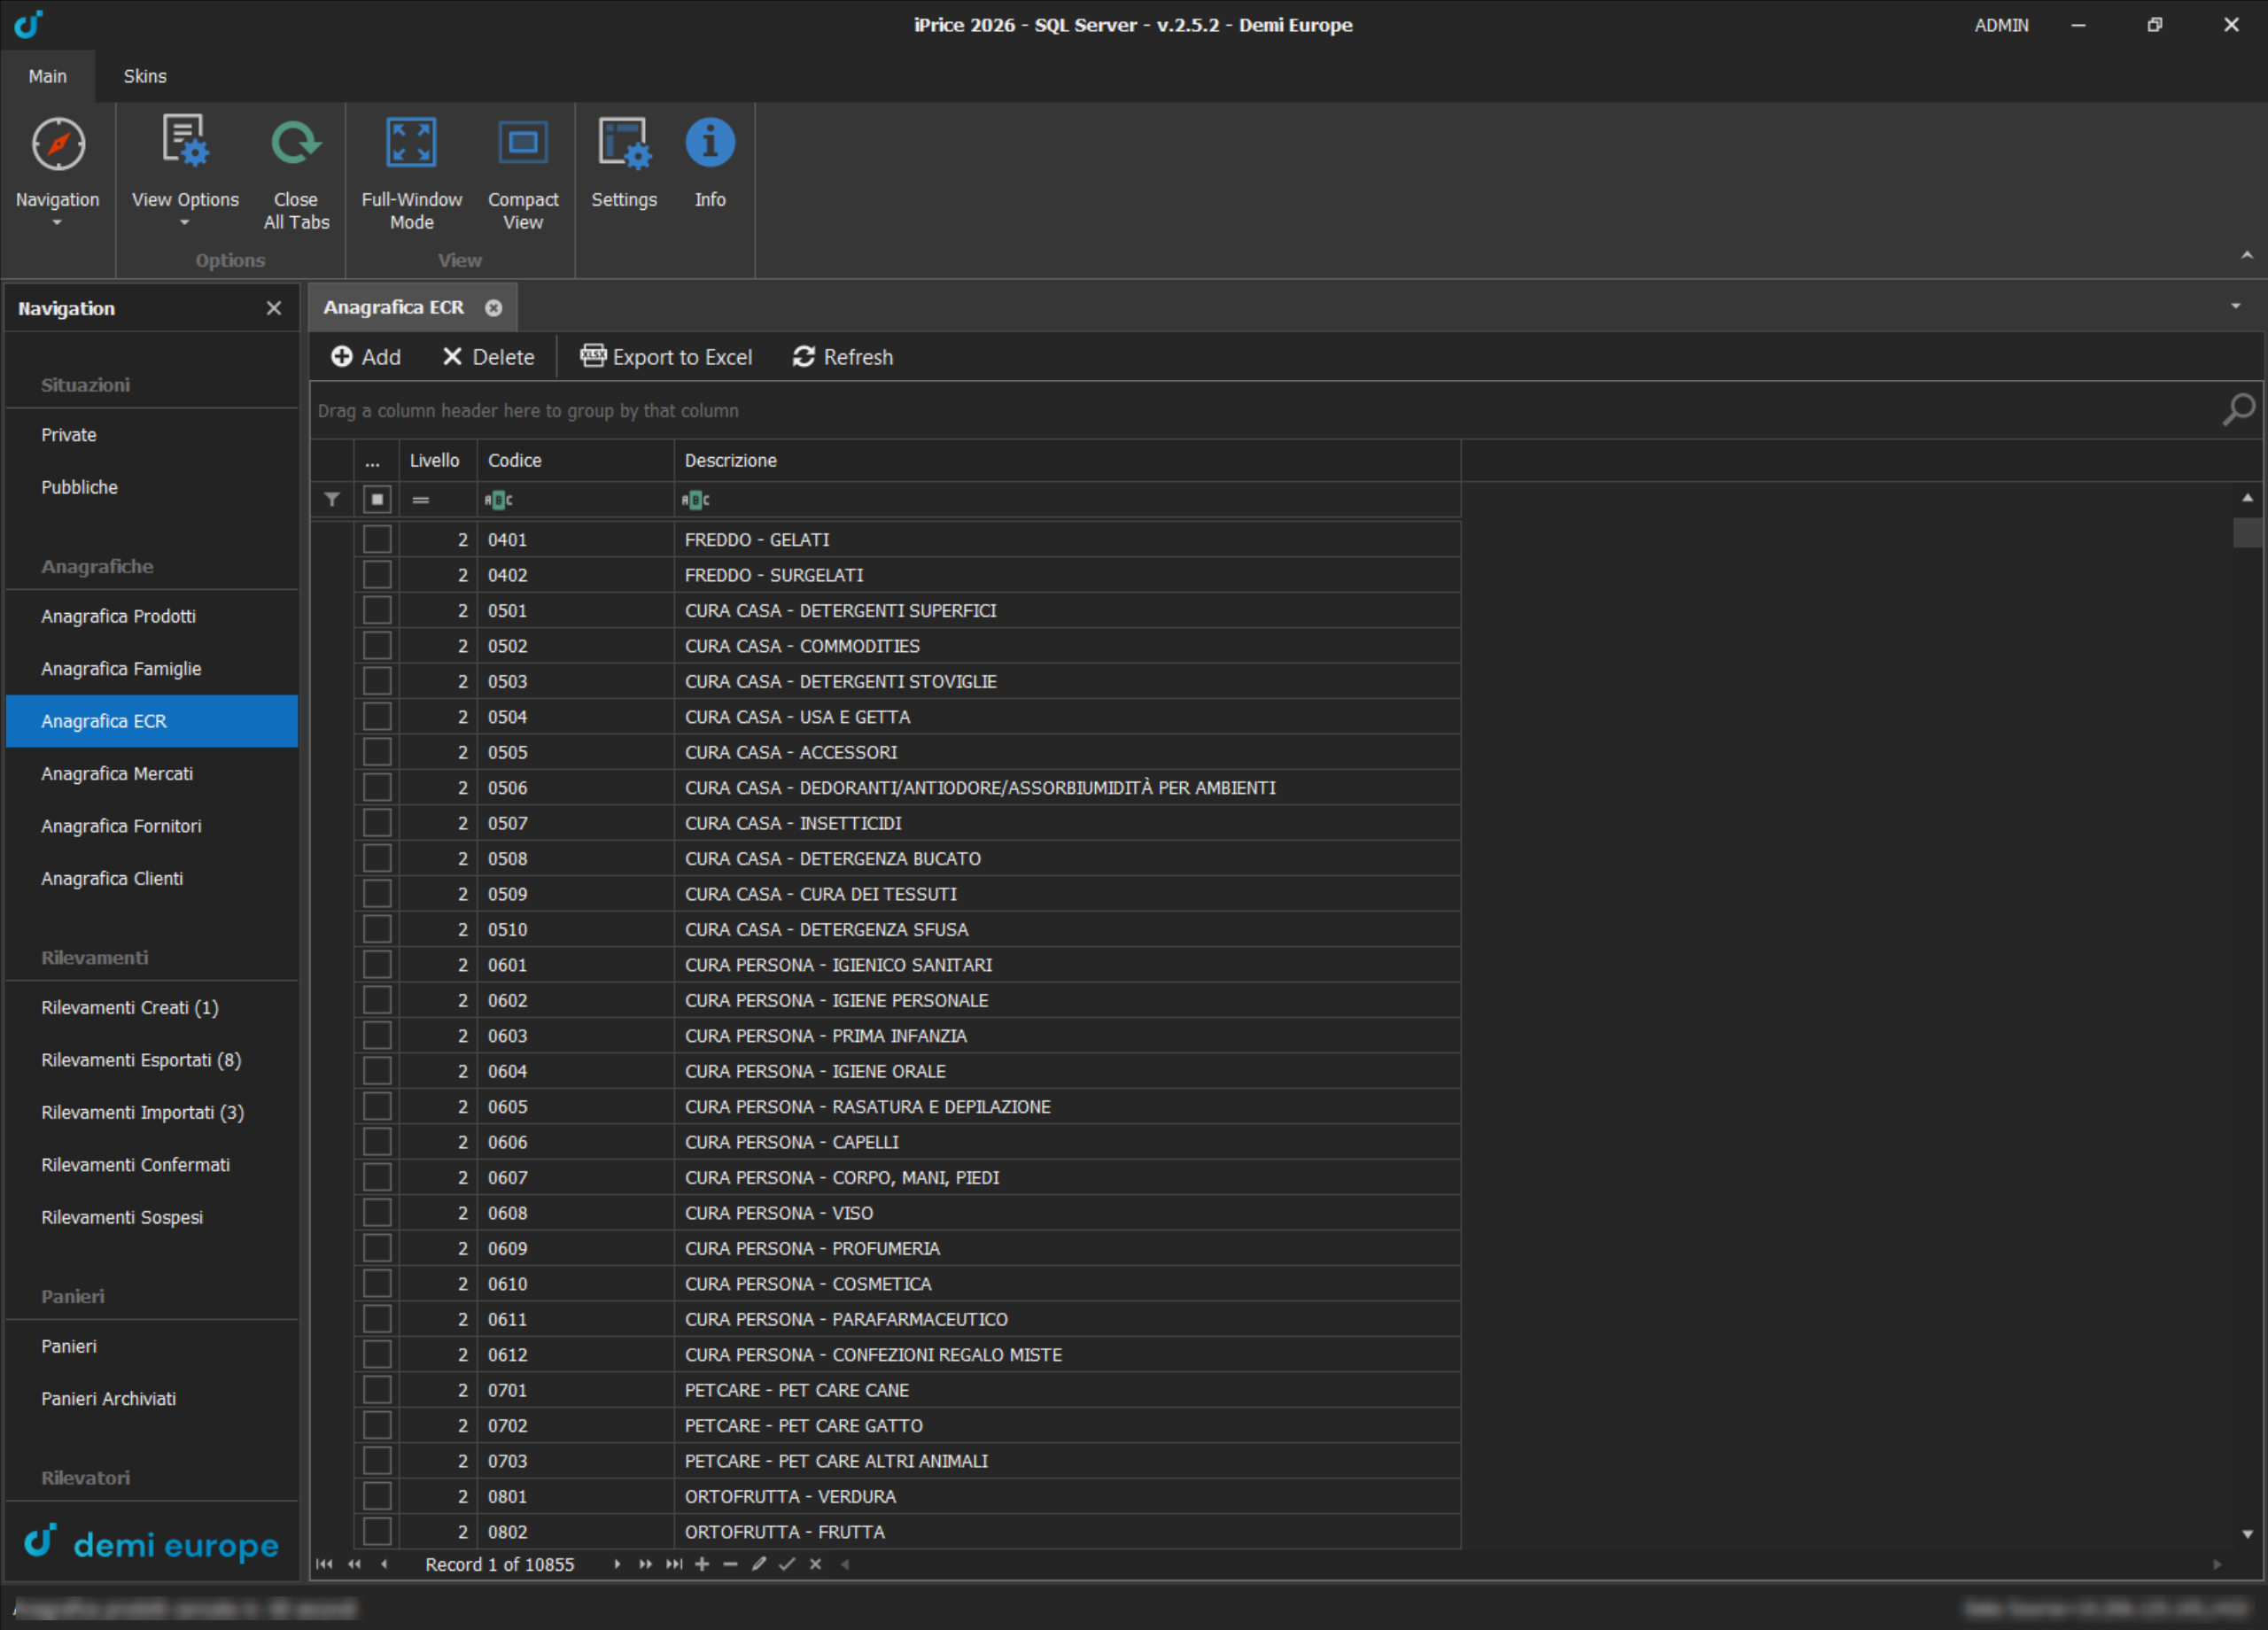Open Livello filter operator selector
The width and height of the screenshot is (2268, 1630).
pyautogui.click(x=421, y=499)
